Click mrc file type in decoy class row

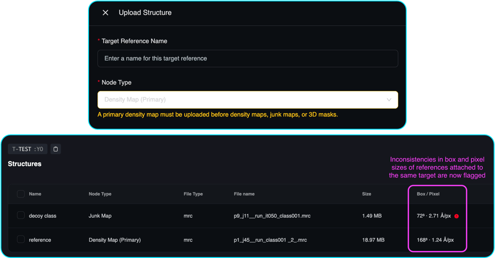pyautogui.click(x=188, y=216)
